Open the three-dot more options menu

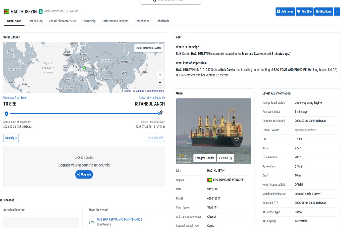click(x=337, y=12)
